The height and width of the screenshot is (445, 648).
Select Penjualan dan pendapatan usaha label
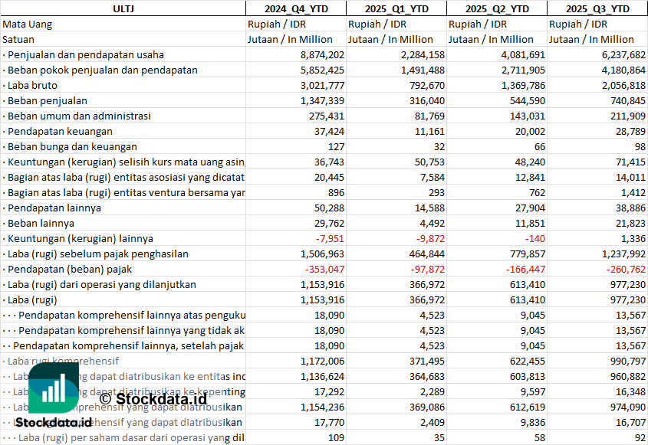click(86, 55)
